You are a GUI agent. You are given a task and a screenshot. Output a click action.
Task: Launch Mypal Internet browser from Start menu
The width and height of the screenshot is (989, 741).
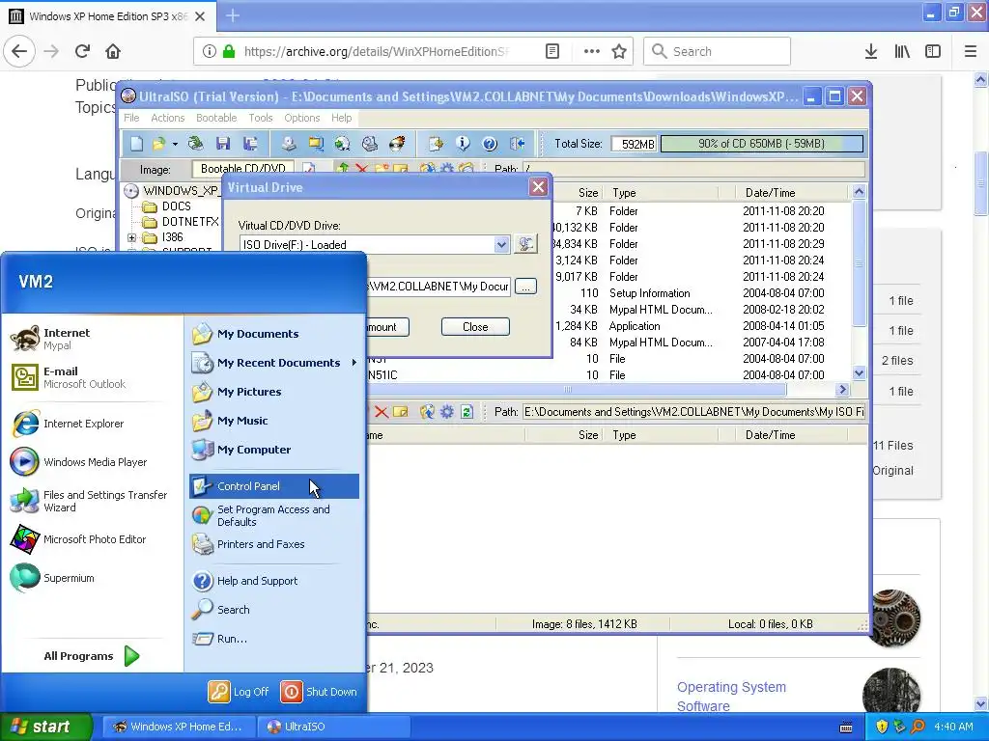[x=93, y=339]
